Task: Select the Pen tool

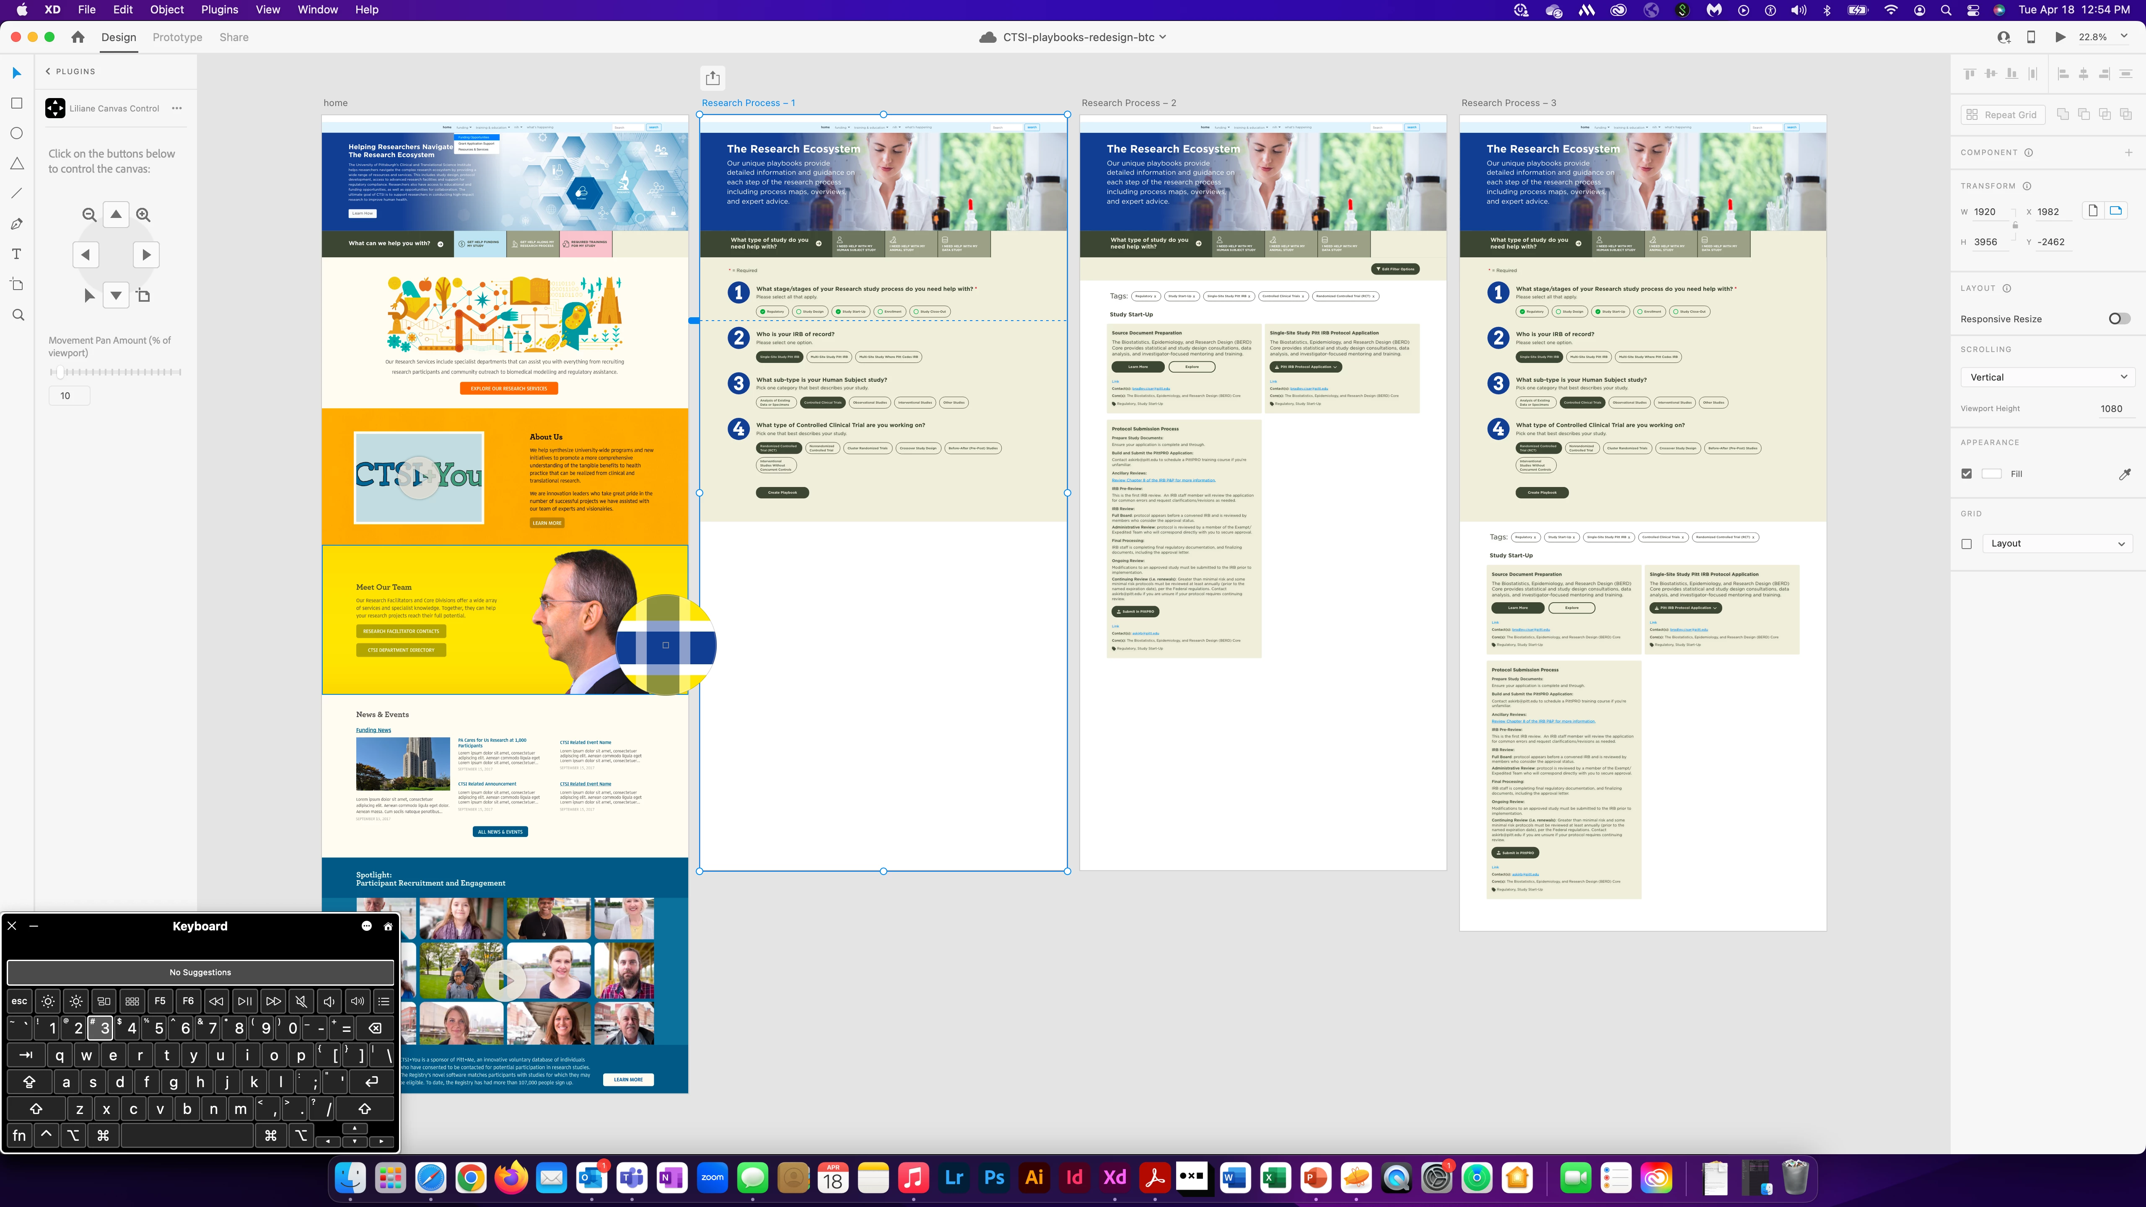Action: tap(17, 224)
